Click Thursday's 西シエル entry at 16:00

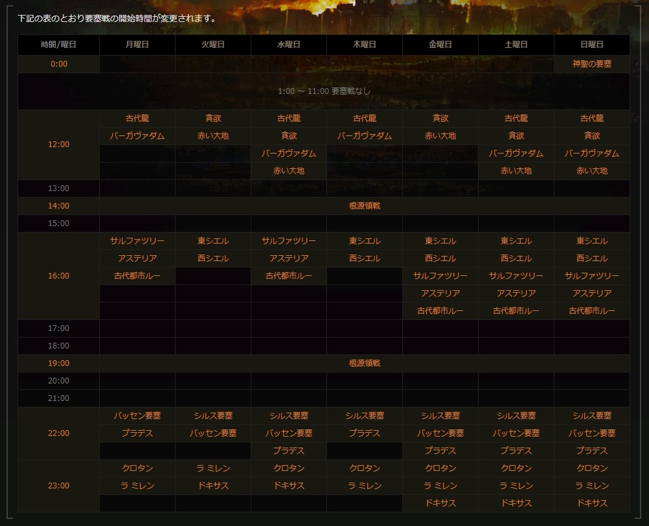[x=364, y=258]
